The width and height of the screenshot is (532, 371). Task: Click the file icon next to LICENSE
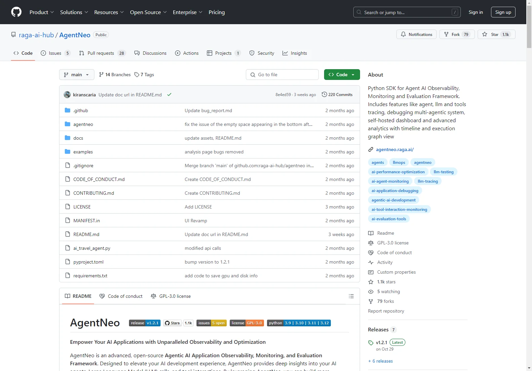pos(68,206)
